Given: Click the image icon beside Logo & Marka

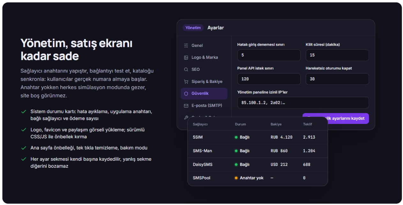Looking at the screenshot, I should pyautogui.click(x=186, y=57).
